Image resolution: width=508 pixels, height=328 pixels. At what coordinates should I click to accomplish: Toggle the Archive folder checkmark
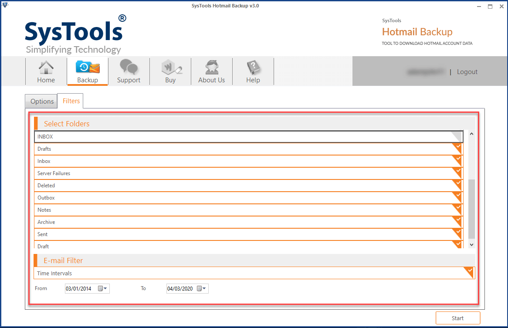457,221
